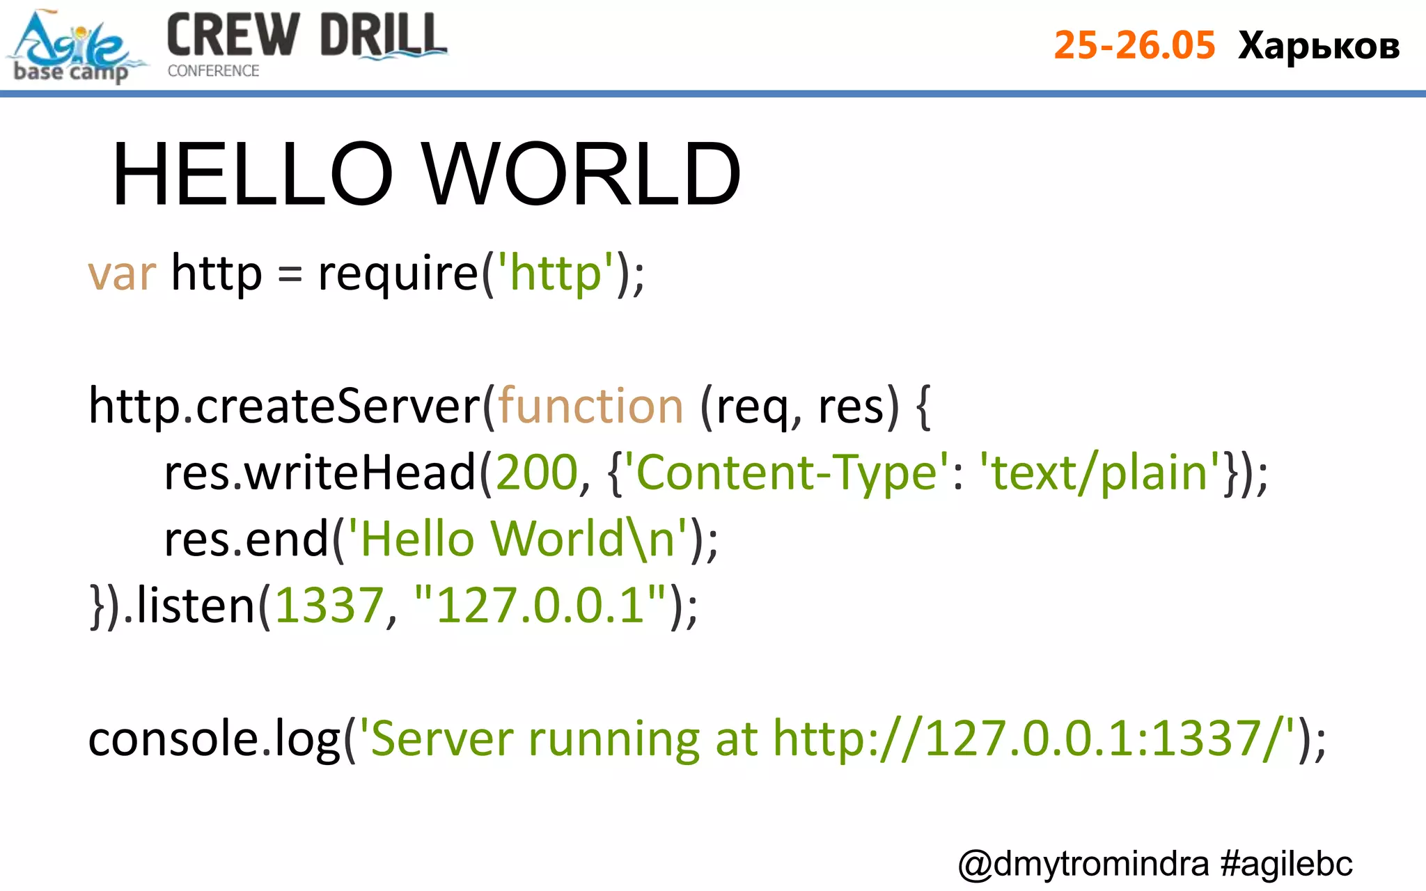This screenshot has width=1426, height=891.
Task: Click the HELLO WORLD slide title
Action: pyautogui.click(x=427, y=173)
